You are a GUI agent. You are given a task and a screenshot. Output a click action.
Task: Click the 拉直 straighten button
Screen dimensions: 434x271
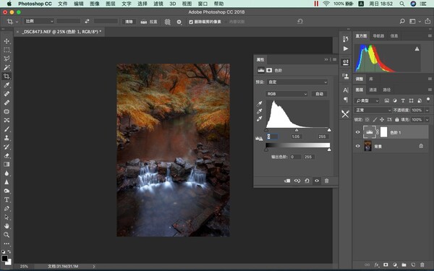(x=149, y=22)
